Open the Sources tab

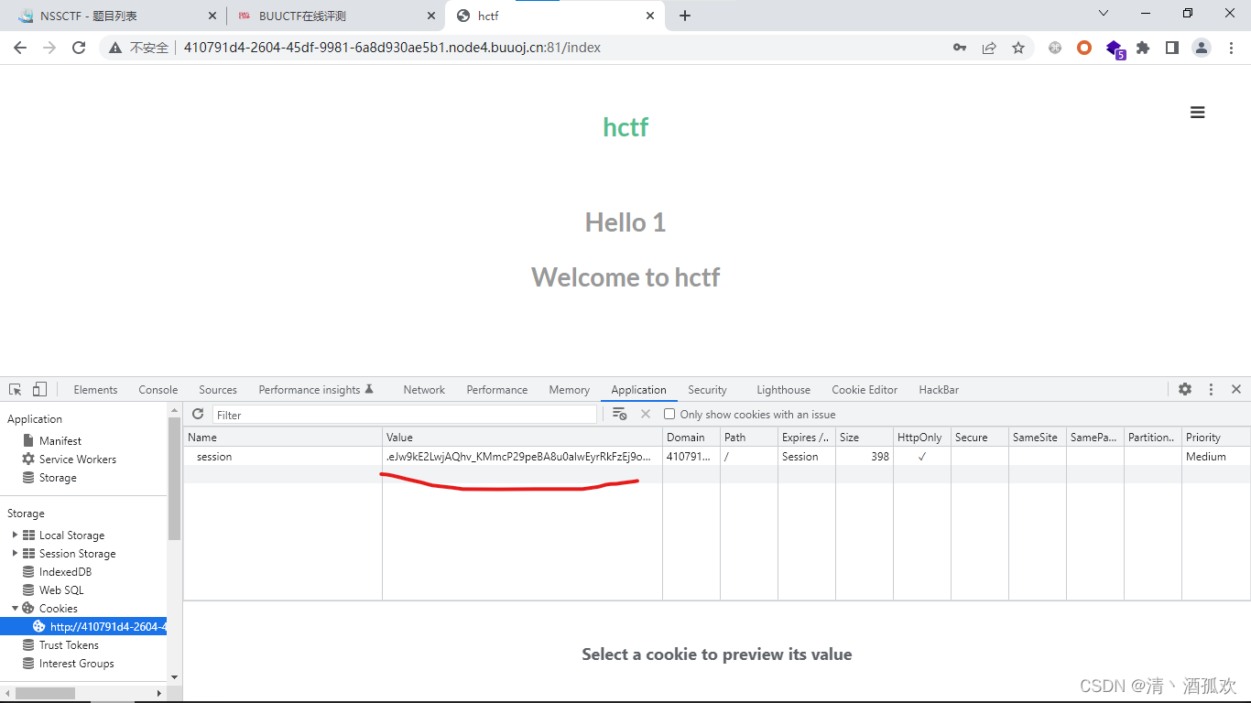click(x=218, y=389)
